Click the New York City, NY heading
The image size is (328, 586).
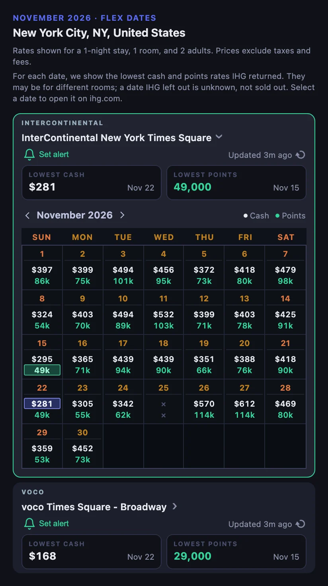click(99, 33)
